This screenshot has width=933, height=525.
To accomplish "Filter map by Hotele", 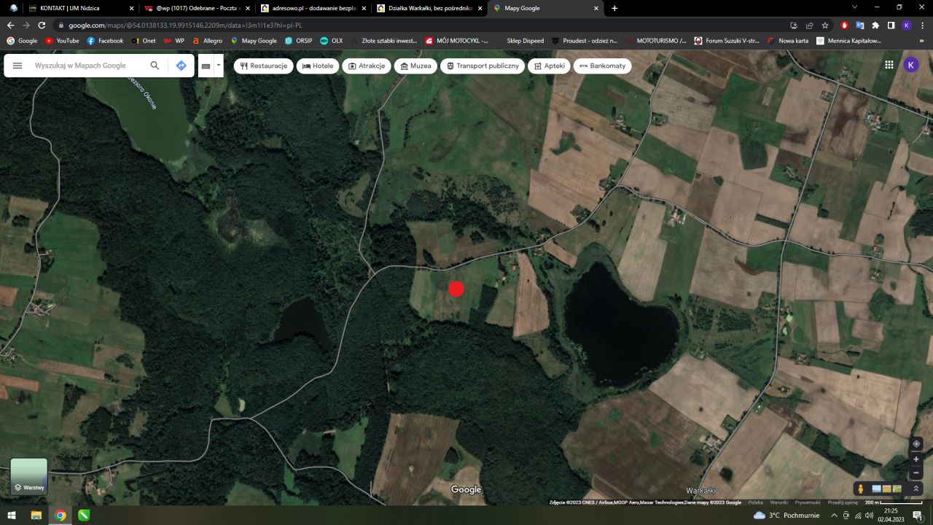I will 318,66.
